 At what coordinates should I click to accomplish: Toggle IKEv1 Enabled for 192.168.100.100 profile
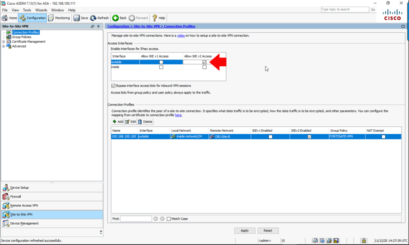[270, 136]
